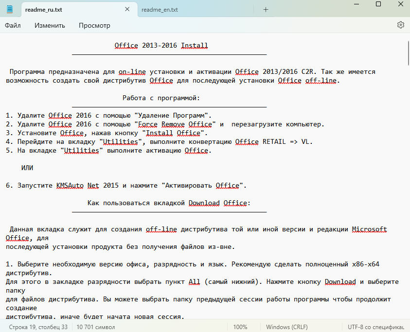Click the heading 'Работа с программой:'
This screenshot has width=410, height=332.
[161, 98]
